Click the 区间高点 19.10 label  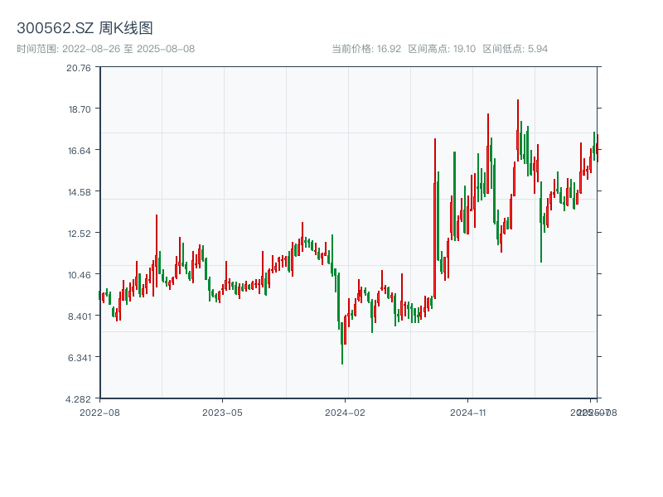(442, 49)
